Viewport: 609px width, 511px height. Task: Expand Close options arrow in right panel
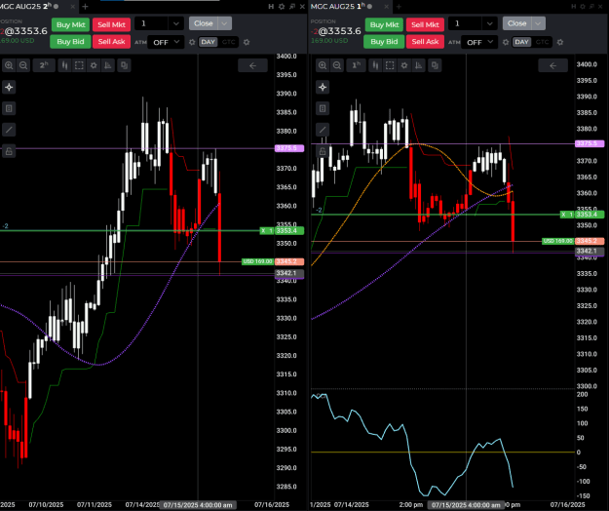538,23
